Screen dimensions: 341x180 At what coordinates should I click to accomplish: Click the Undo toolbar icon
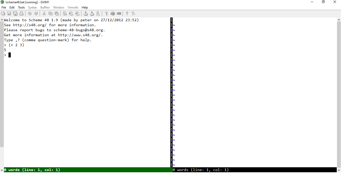30,13
